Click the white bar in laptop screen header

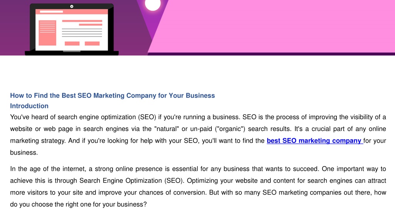(51, 12)
